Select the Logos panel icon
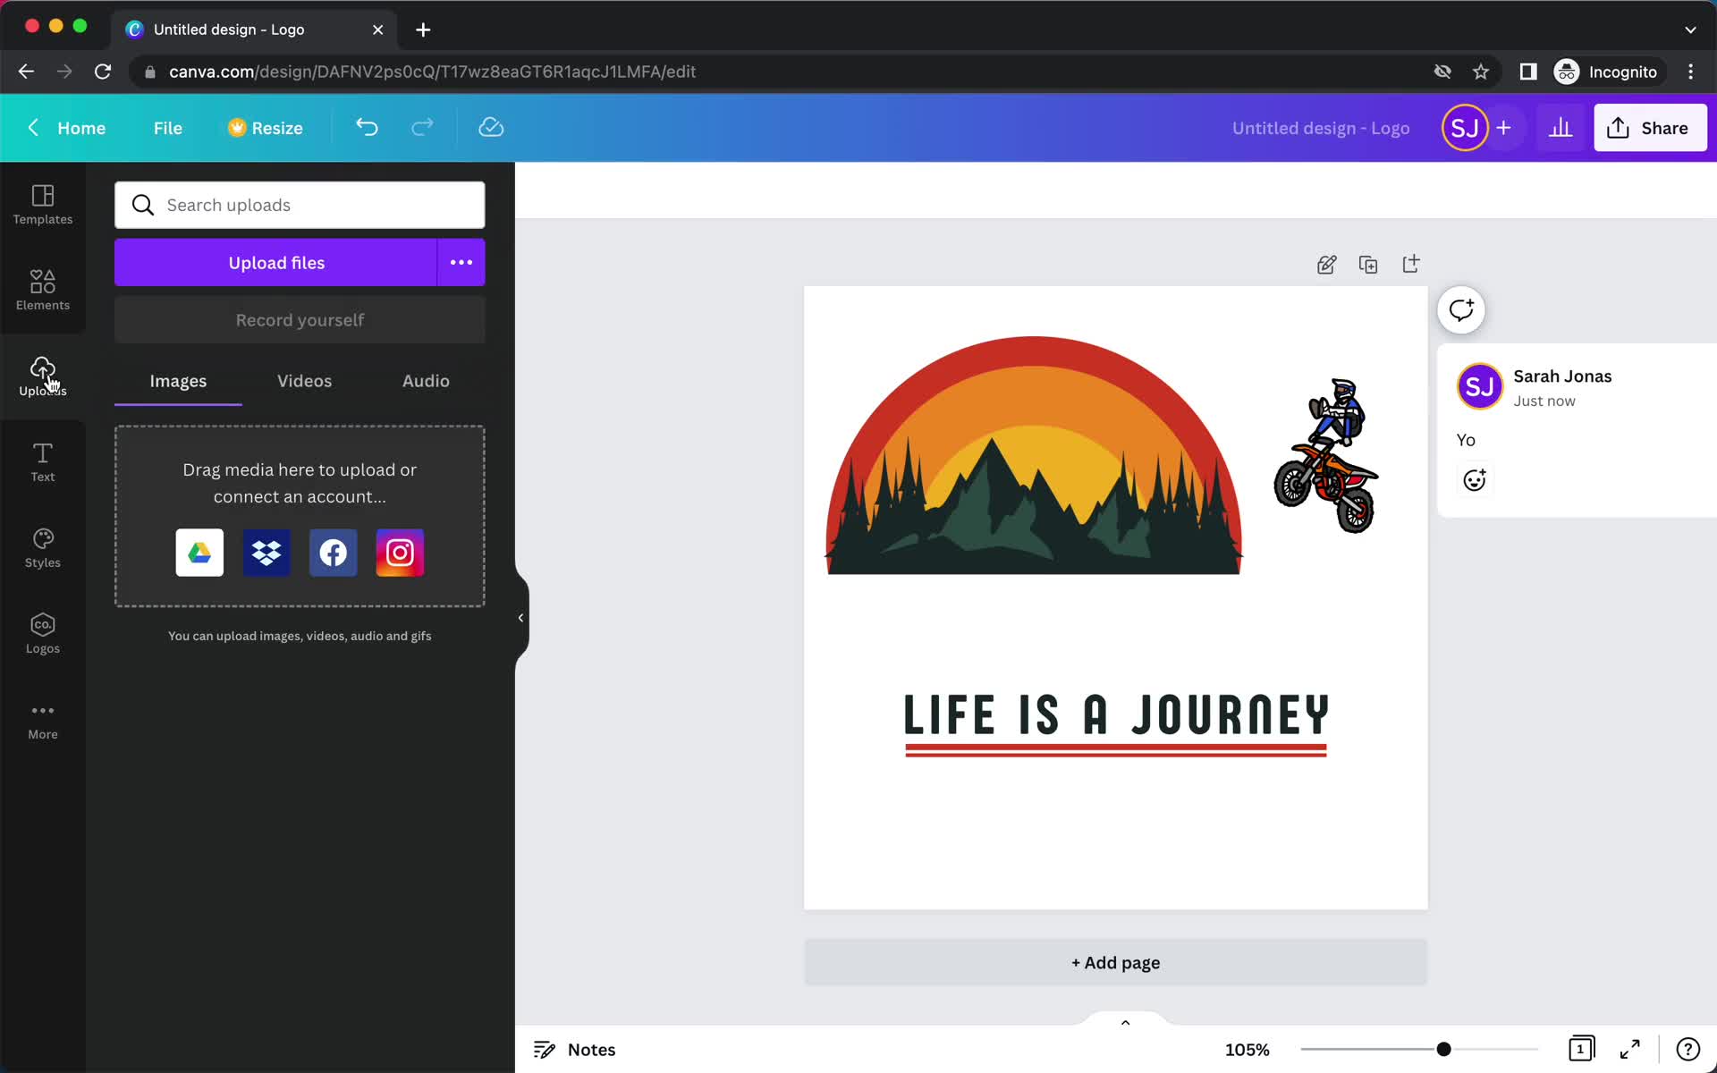This screenshot has height=1073, width=1717. (x=42, y=633)
